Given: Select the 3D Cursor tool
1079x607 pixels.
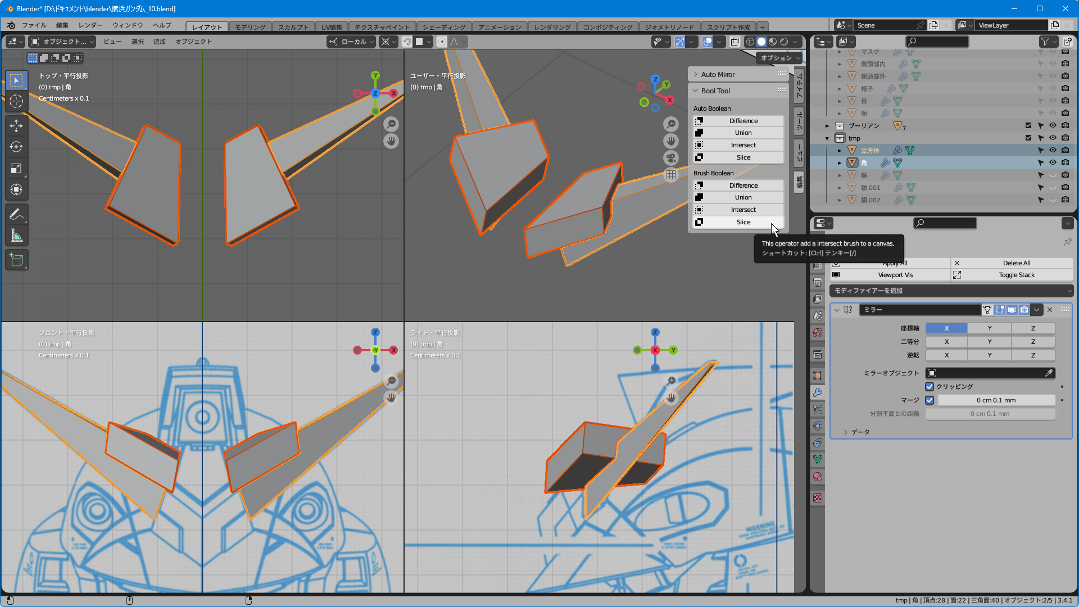Looking at the screenshot, I should 16,101.
